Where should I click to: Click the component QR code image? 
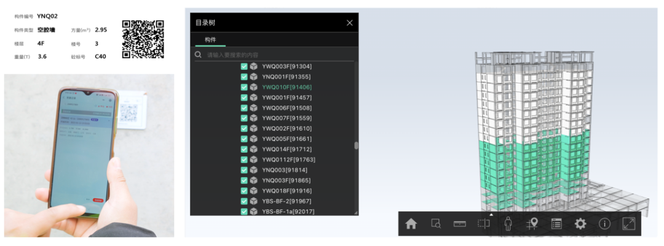[x=143, y=39]
